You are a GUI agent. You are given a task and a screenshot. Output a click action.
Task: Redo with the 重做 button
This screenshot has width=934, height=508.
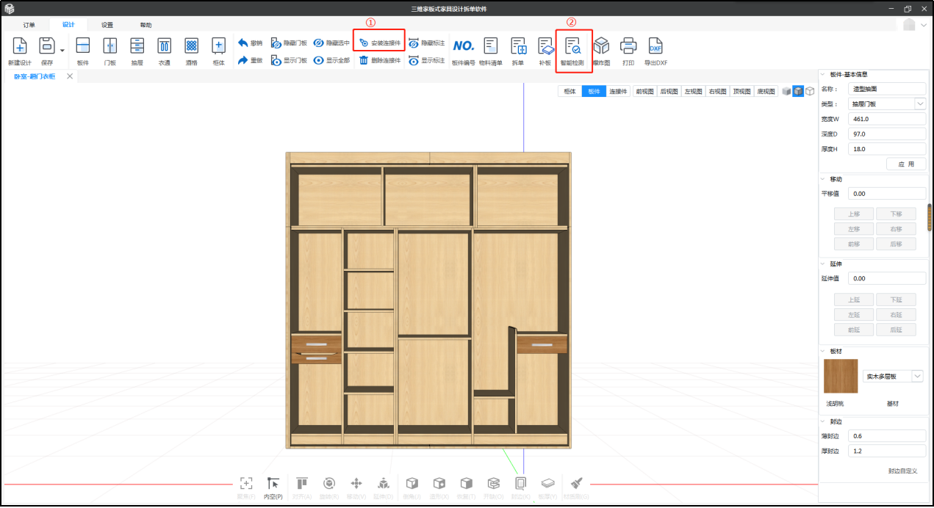tap(250, 60)
